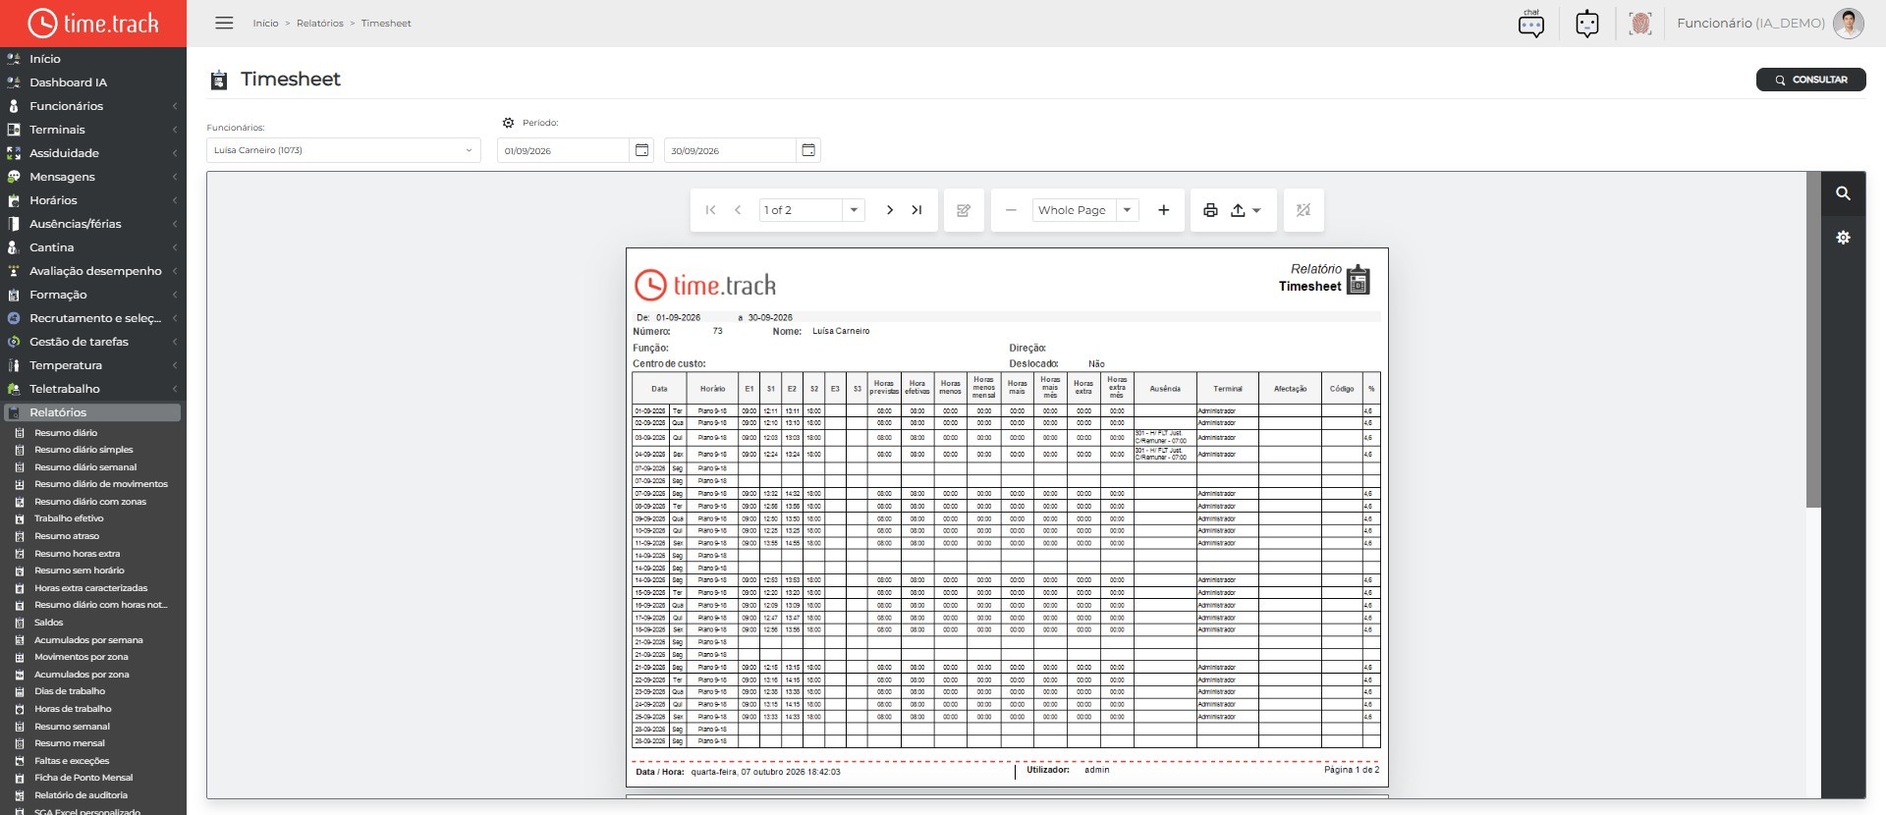Open the Resumo diário simples report
Image resolution: width=1886 pixels, height=815 pixels.
83,450
